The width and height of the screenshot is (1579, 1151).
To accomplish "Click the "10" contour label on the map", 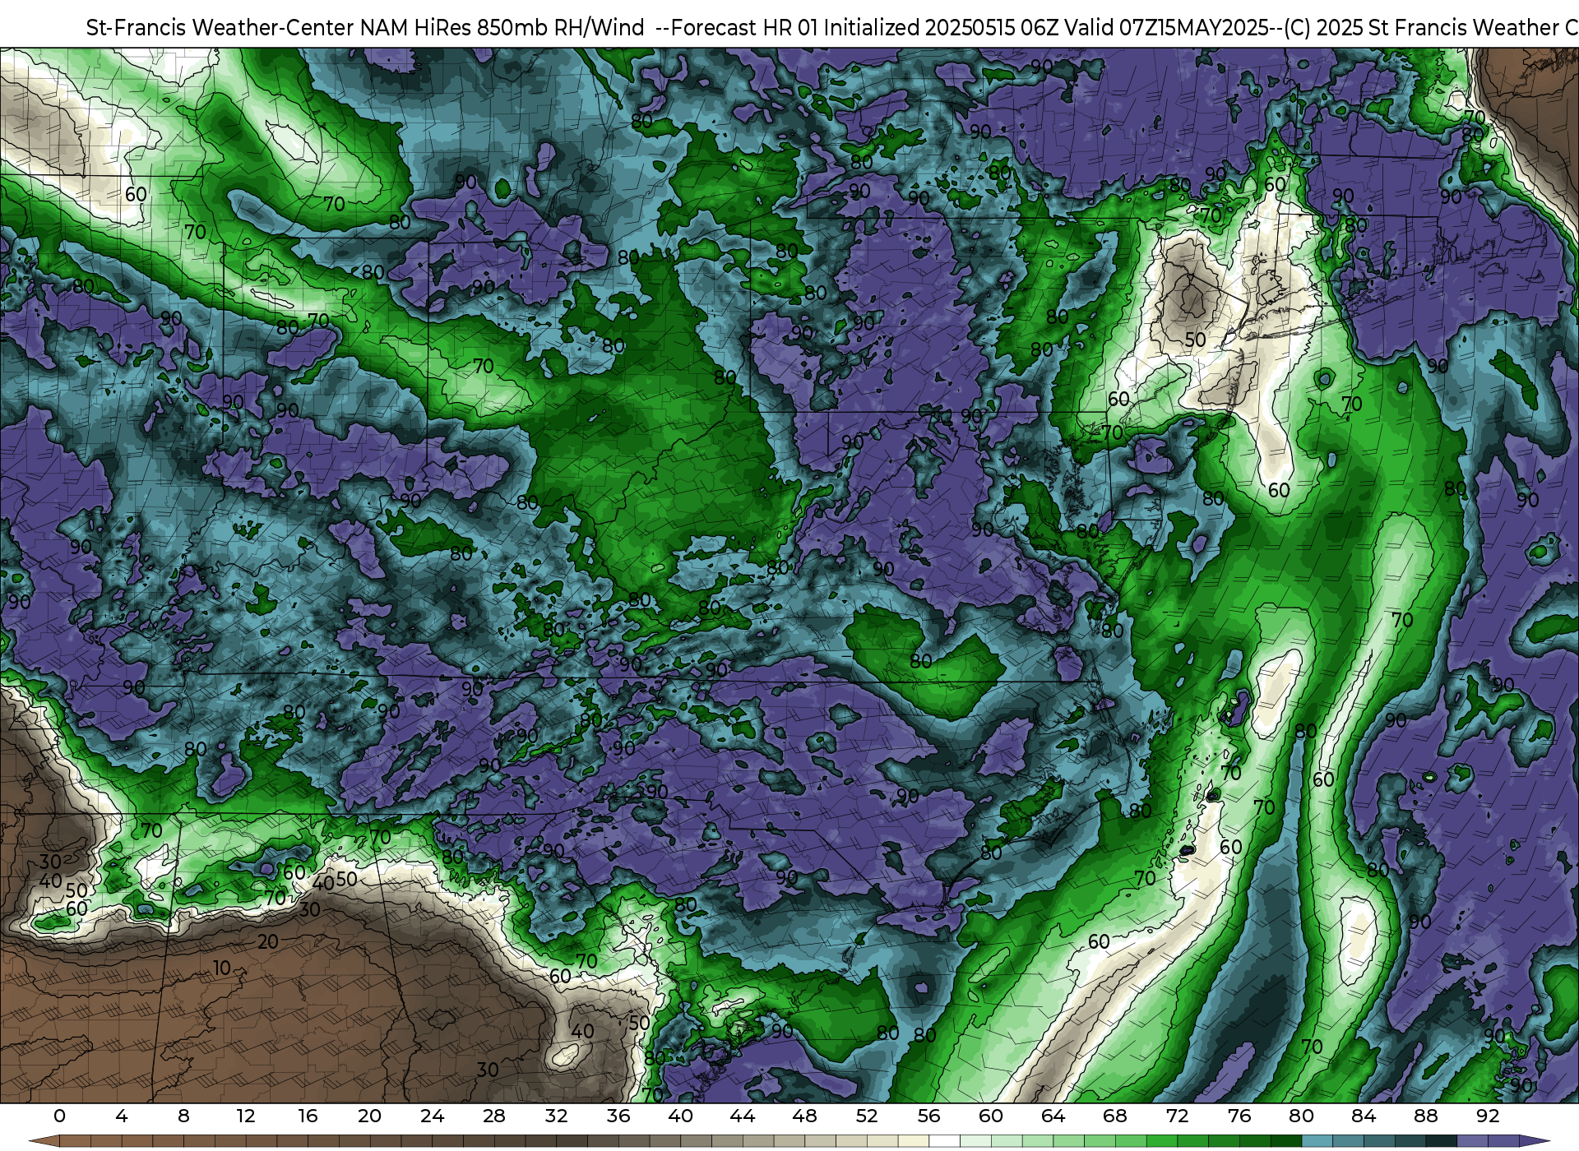I will tap(222, 968).
